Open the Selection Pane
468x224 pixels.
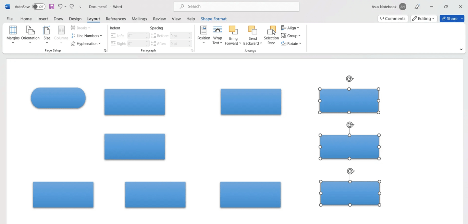(271, 35)
